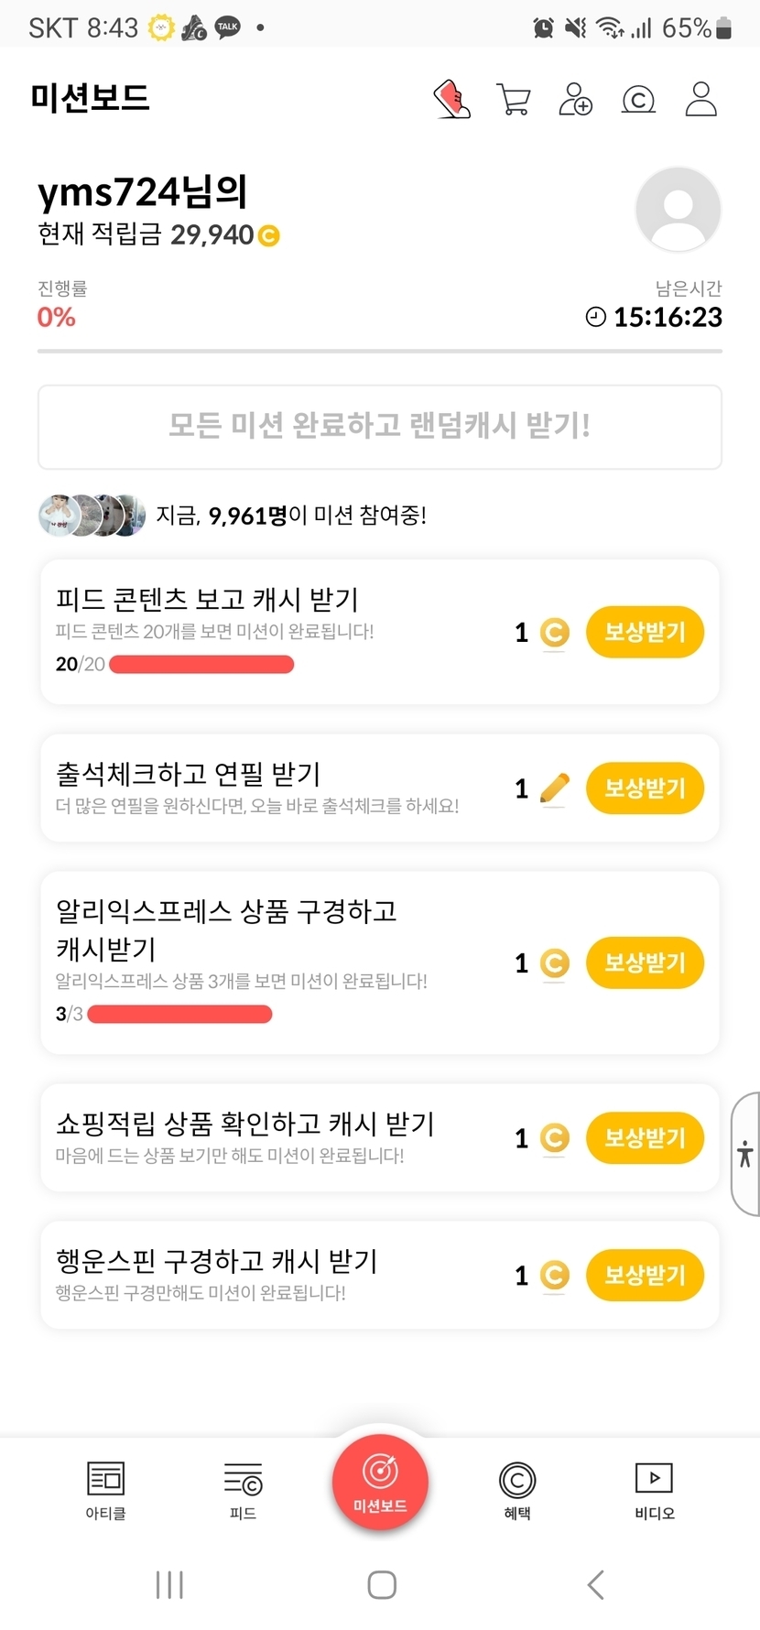Tap the invite friend icon
Image resolution: width=760 pixels, height=1630 pixels.
576,99
